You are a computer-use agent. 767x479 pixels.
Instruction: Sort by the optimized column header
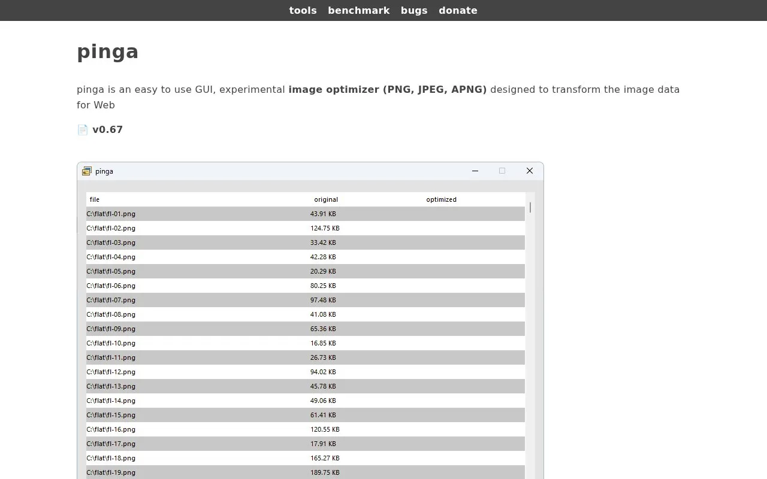click(442, 199)
